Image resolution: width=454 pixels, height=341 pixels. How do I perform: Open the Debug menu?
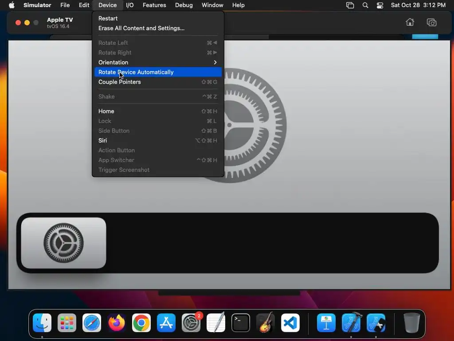pos(184,5)
